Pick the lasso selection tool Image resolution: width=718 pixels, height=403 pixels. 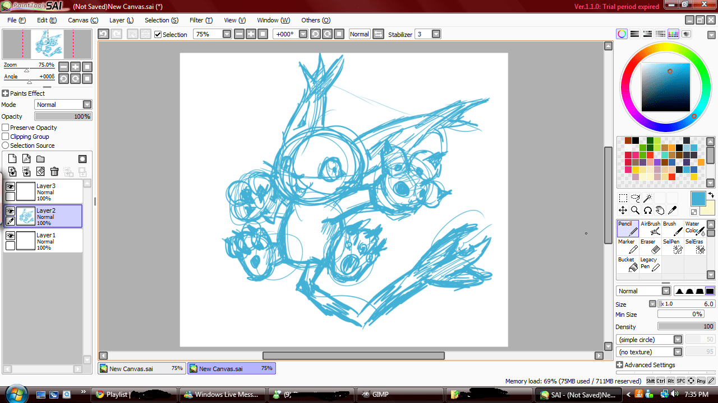click(636, 198)
